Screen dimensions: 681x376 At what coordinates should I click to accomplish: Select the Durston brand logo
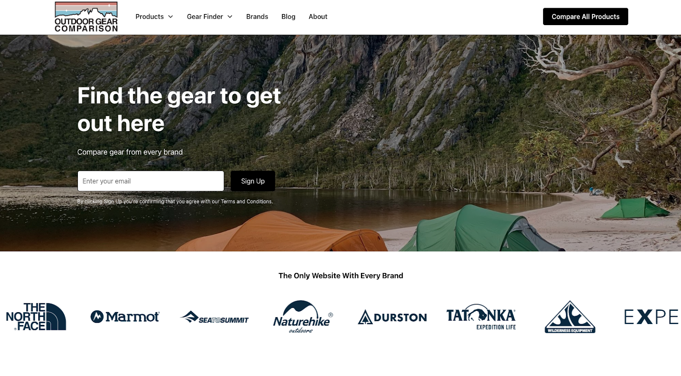[x=392, y=317]
